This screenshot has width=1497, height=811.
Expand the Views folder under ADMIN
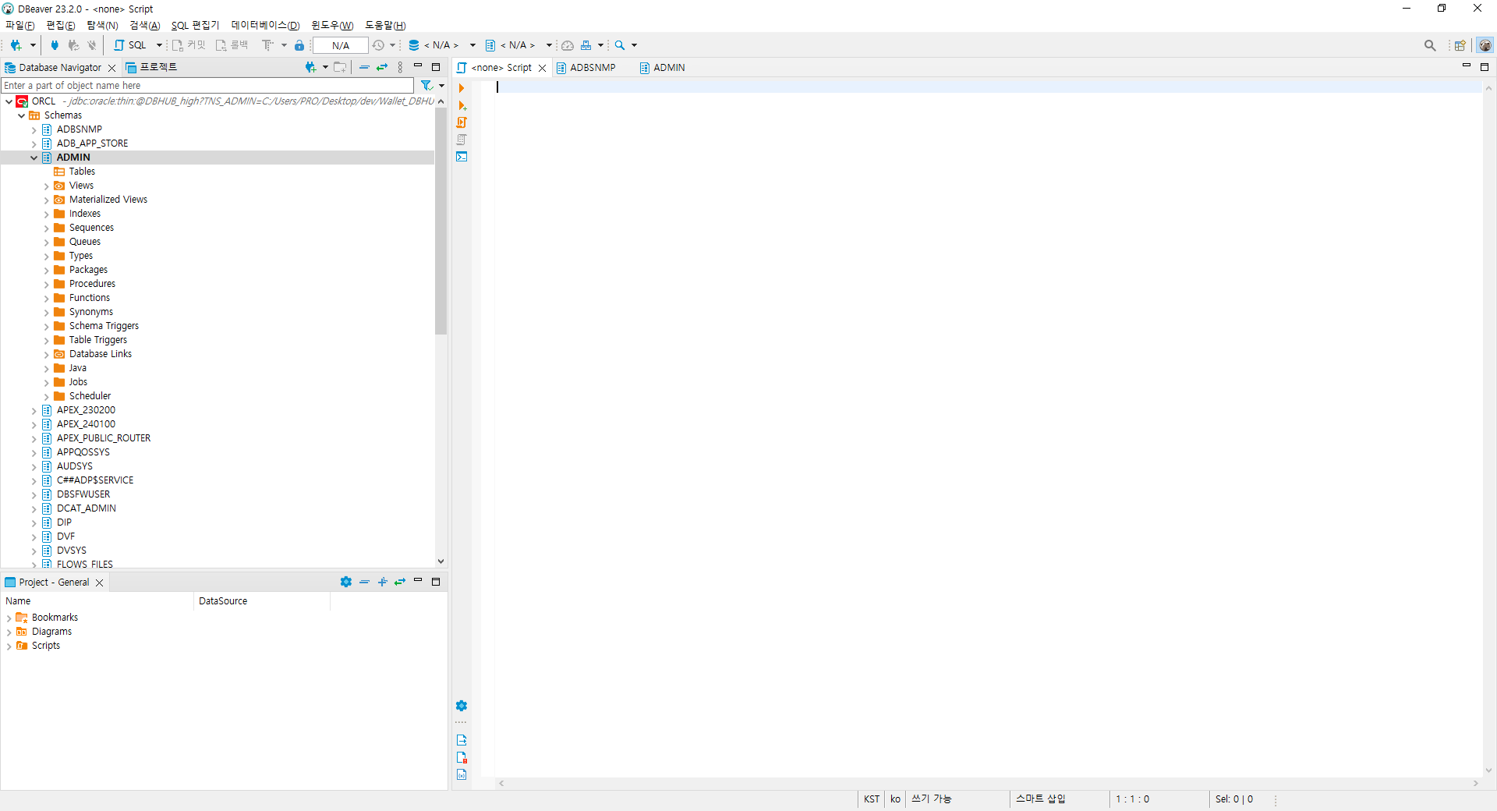pos(47,186)
